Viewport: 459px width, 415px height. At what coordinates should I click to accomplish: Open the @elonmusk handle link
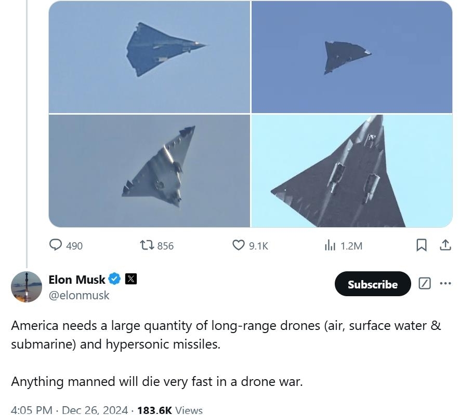79,295
